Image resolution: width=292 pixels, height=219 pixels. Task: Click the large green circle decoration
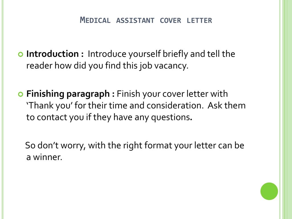[x=269, y=191]
